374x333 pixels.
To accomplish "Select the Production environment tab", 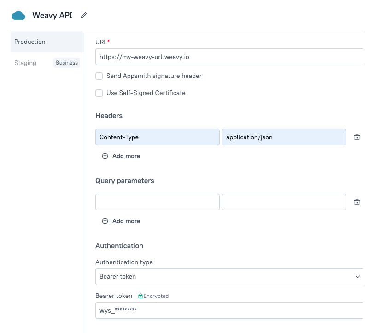I will (47, 42).
